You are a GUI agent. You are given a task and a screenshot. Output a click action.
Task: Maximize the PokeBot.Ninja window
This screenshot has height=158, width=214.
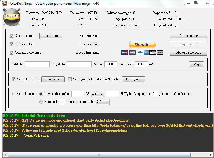pos(196,2)
